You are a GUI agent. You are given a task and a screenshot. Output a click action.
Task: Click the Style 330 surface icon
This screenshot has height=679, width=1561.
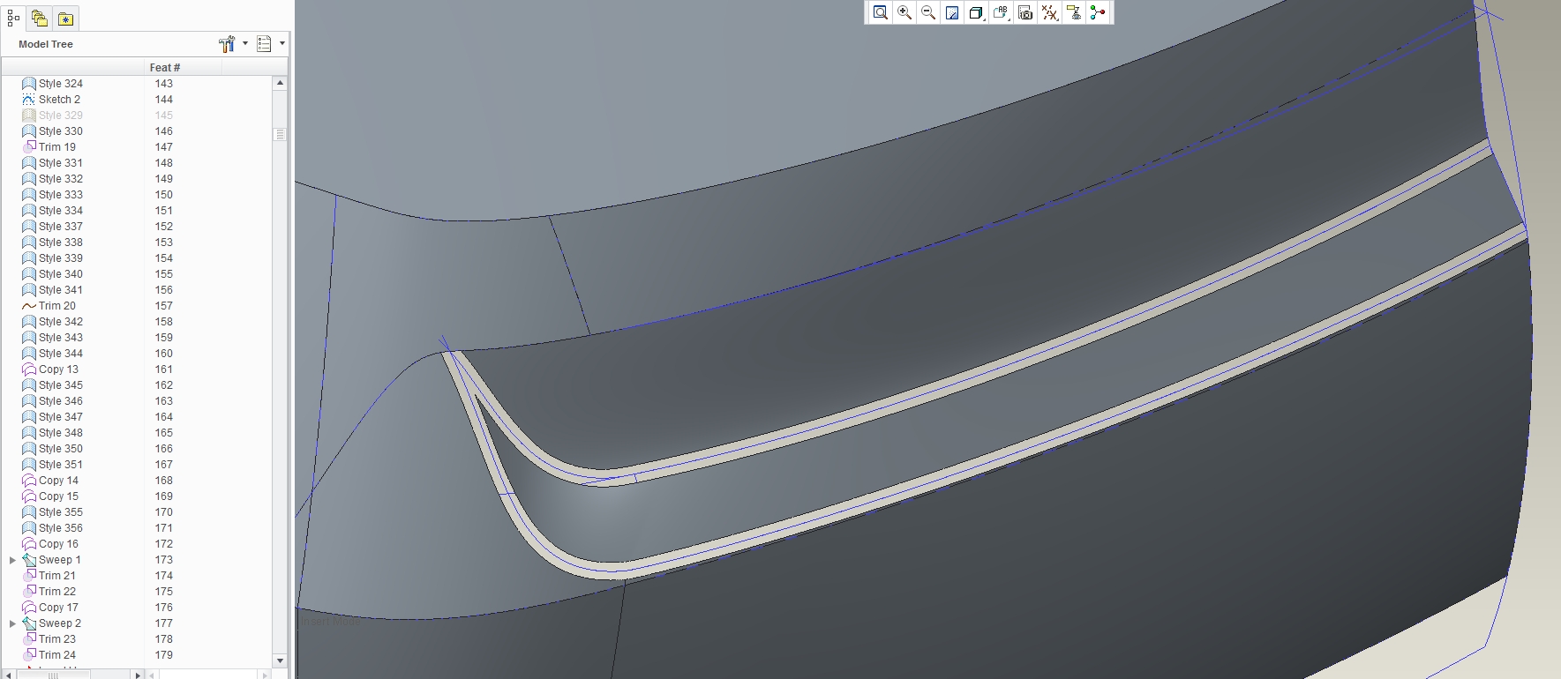point(29,131)
